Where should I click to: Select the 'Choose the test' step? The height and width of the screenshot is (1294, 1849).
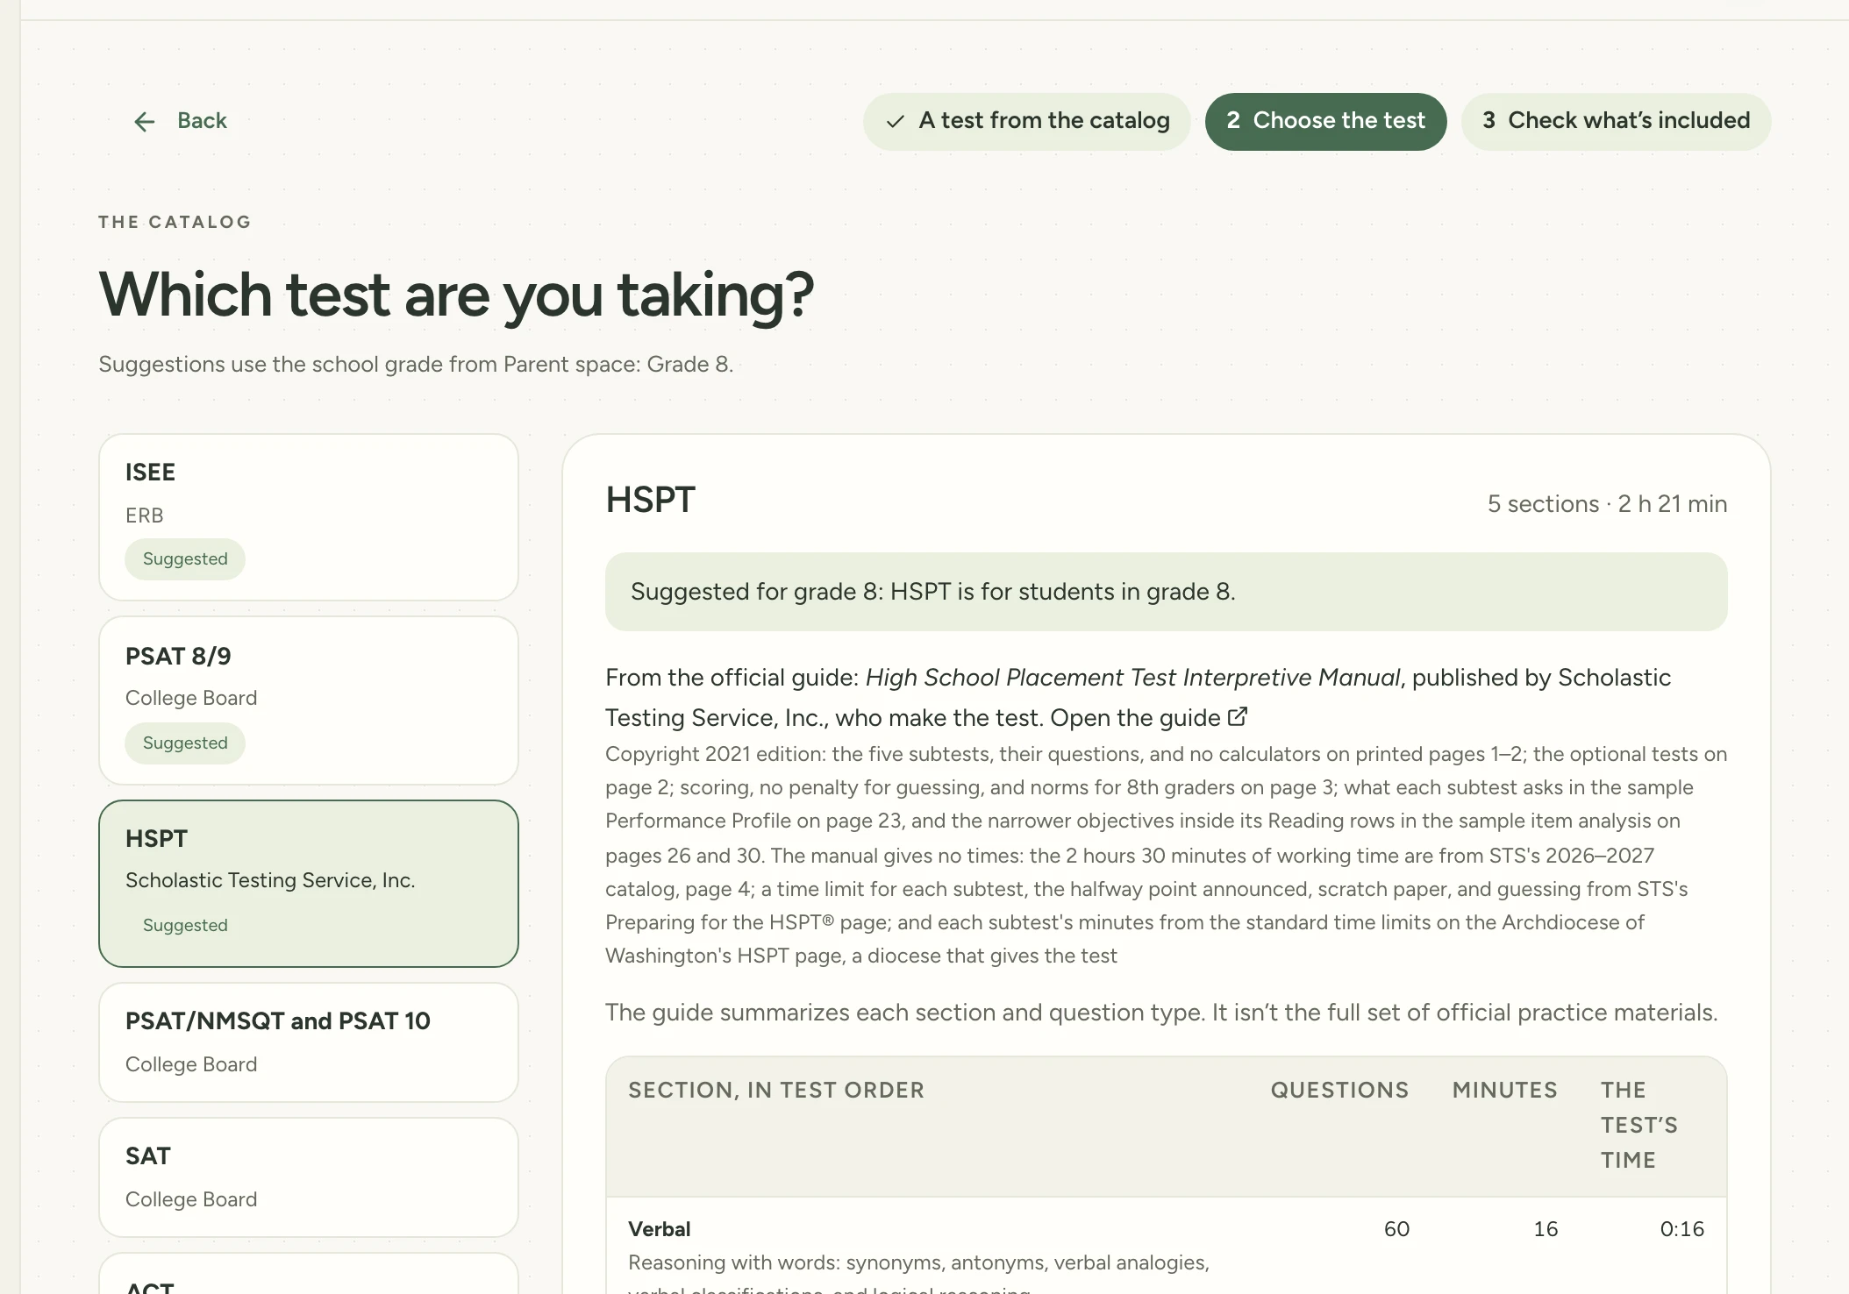point(1325,122)
